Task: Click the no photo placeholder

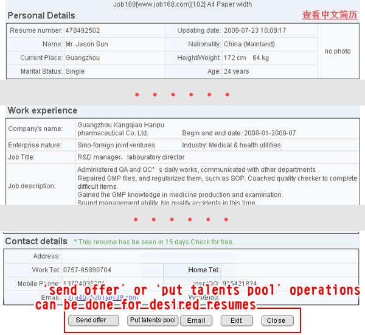Action: tap(337, 51)
